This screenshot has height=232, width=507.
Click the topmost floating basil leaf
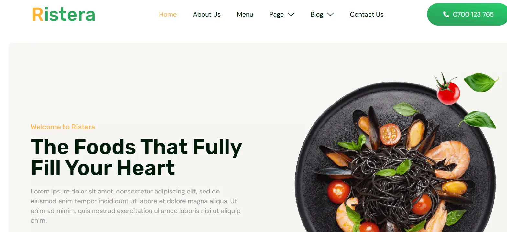(x=481, y=82)
